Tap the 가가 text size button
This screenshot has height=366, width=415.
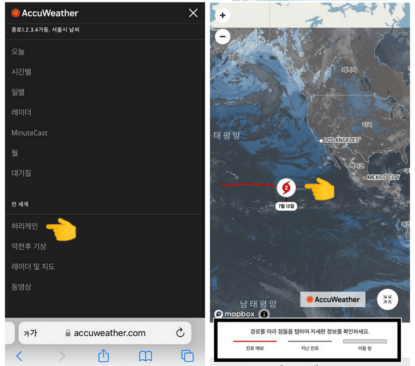coord(30,333)
